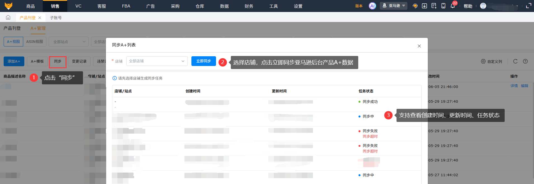This screenshot has width=534, height=184.
Task: Click the 06-05 21:46:00 time cell
Action: pos(443,87)
